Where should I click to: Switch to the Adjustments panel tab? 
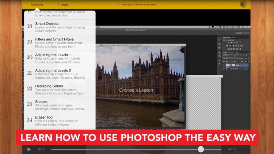[227, 38]
